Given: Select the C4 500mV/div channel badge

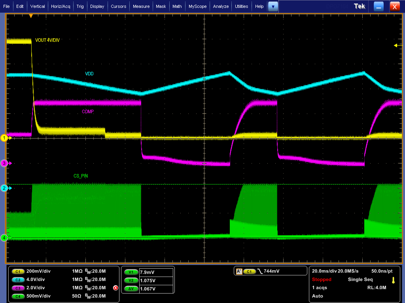Looking at the screenshot, I should coord(17,296).
